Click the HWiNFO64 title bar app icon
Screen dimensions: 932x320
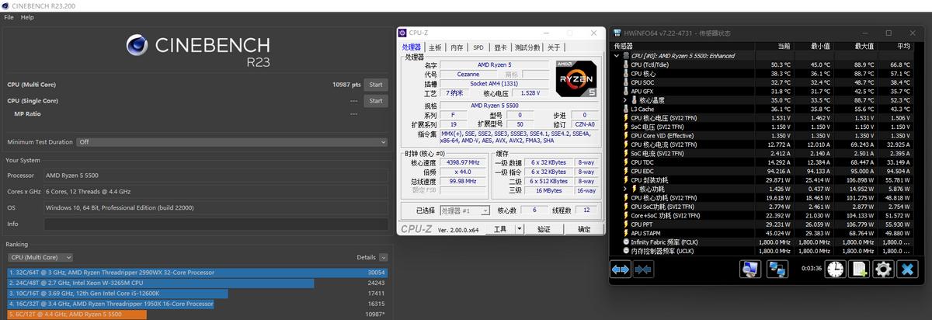pos(617,33)
